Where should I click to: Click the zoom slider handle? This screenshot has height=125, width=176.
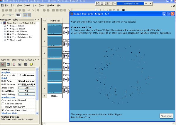click(10, 15)
